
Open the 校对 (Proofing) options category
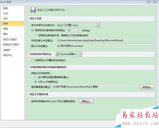click(5, 19)
